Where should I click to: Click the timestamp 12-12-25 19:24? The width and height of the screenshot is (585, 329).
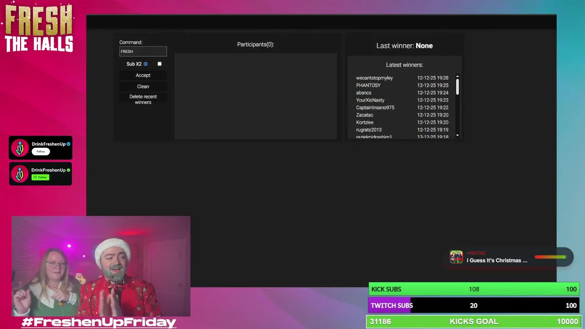433,93
